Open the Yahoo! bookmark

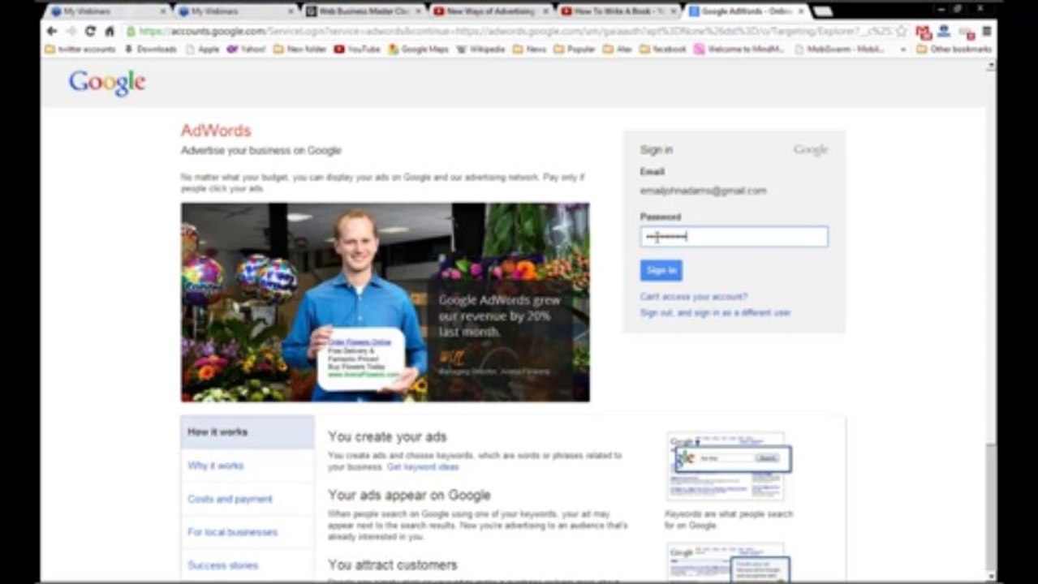246,49
